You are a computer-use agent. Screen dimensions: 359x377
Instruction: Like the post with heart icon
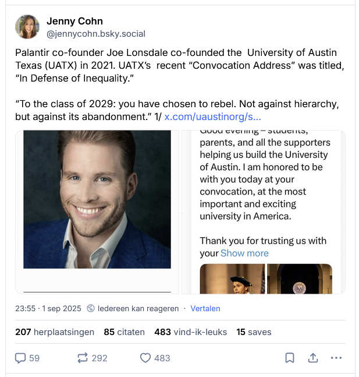[145, 358]
